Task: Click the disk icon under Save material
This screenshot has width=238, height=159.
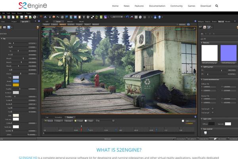Action: [205, 133]
